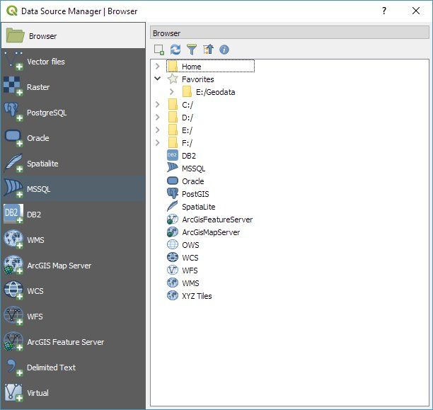433x410 pixels.
Task: Go to the Delimited Text tab
Action: pyautogui.click(x=51, y=368)
